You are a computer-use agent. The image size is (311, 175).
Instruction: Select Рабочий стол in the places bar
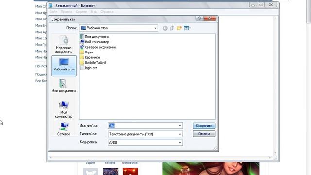click(64, 66)
